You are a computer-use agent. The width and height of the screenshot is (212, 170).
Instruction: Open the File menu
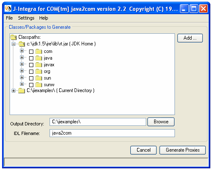[x=9, y=18]
